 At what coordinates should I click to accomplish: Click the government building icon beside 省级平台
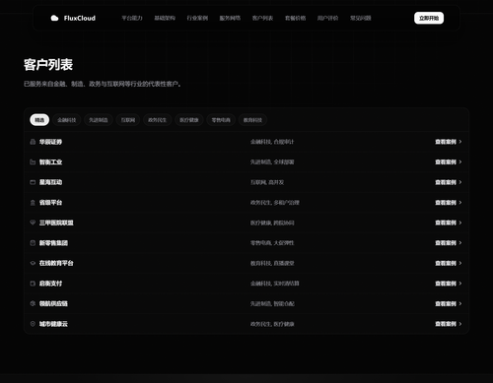33,203
